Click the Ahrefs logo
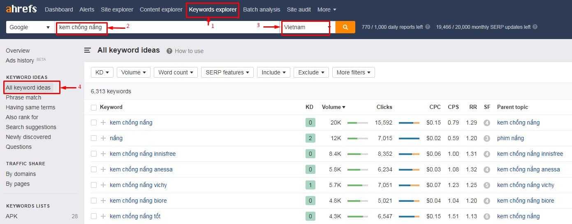572x224 pixels. [x=21, y=9]
